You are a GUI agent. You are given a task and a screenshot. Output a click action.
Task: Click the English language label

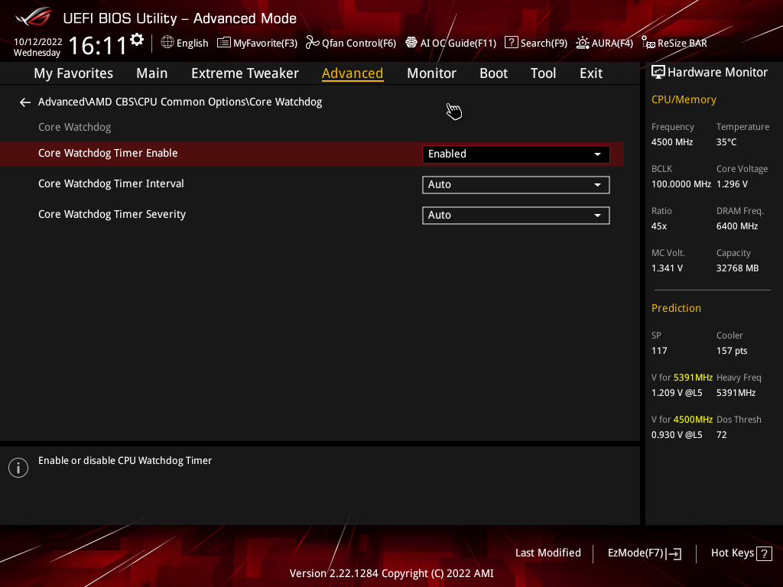click(x=192, y=43)
